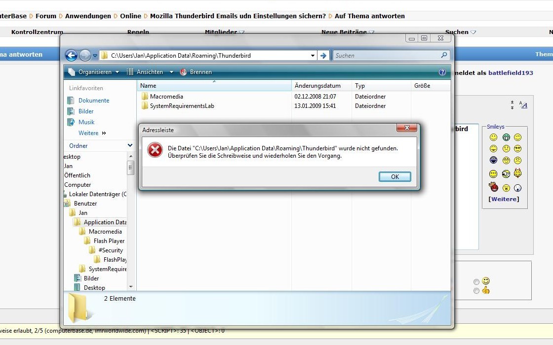Click the folder tree scroll down arrow
Image resolution: width=553 pixels, height=345 pixels.
pyautogui.click(x=131, y=287)
